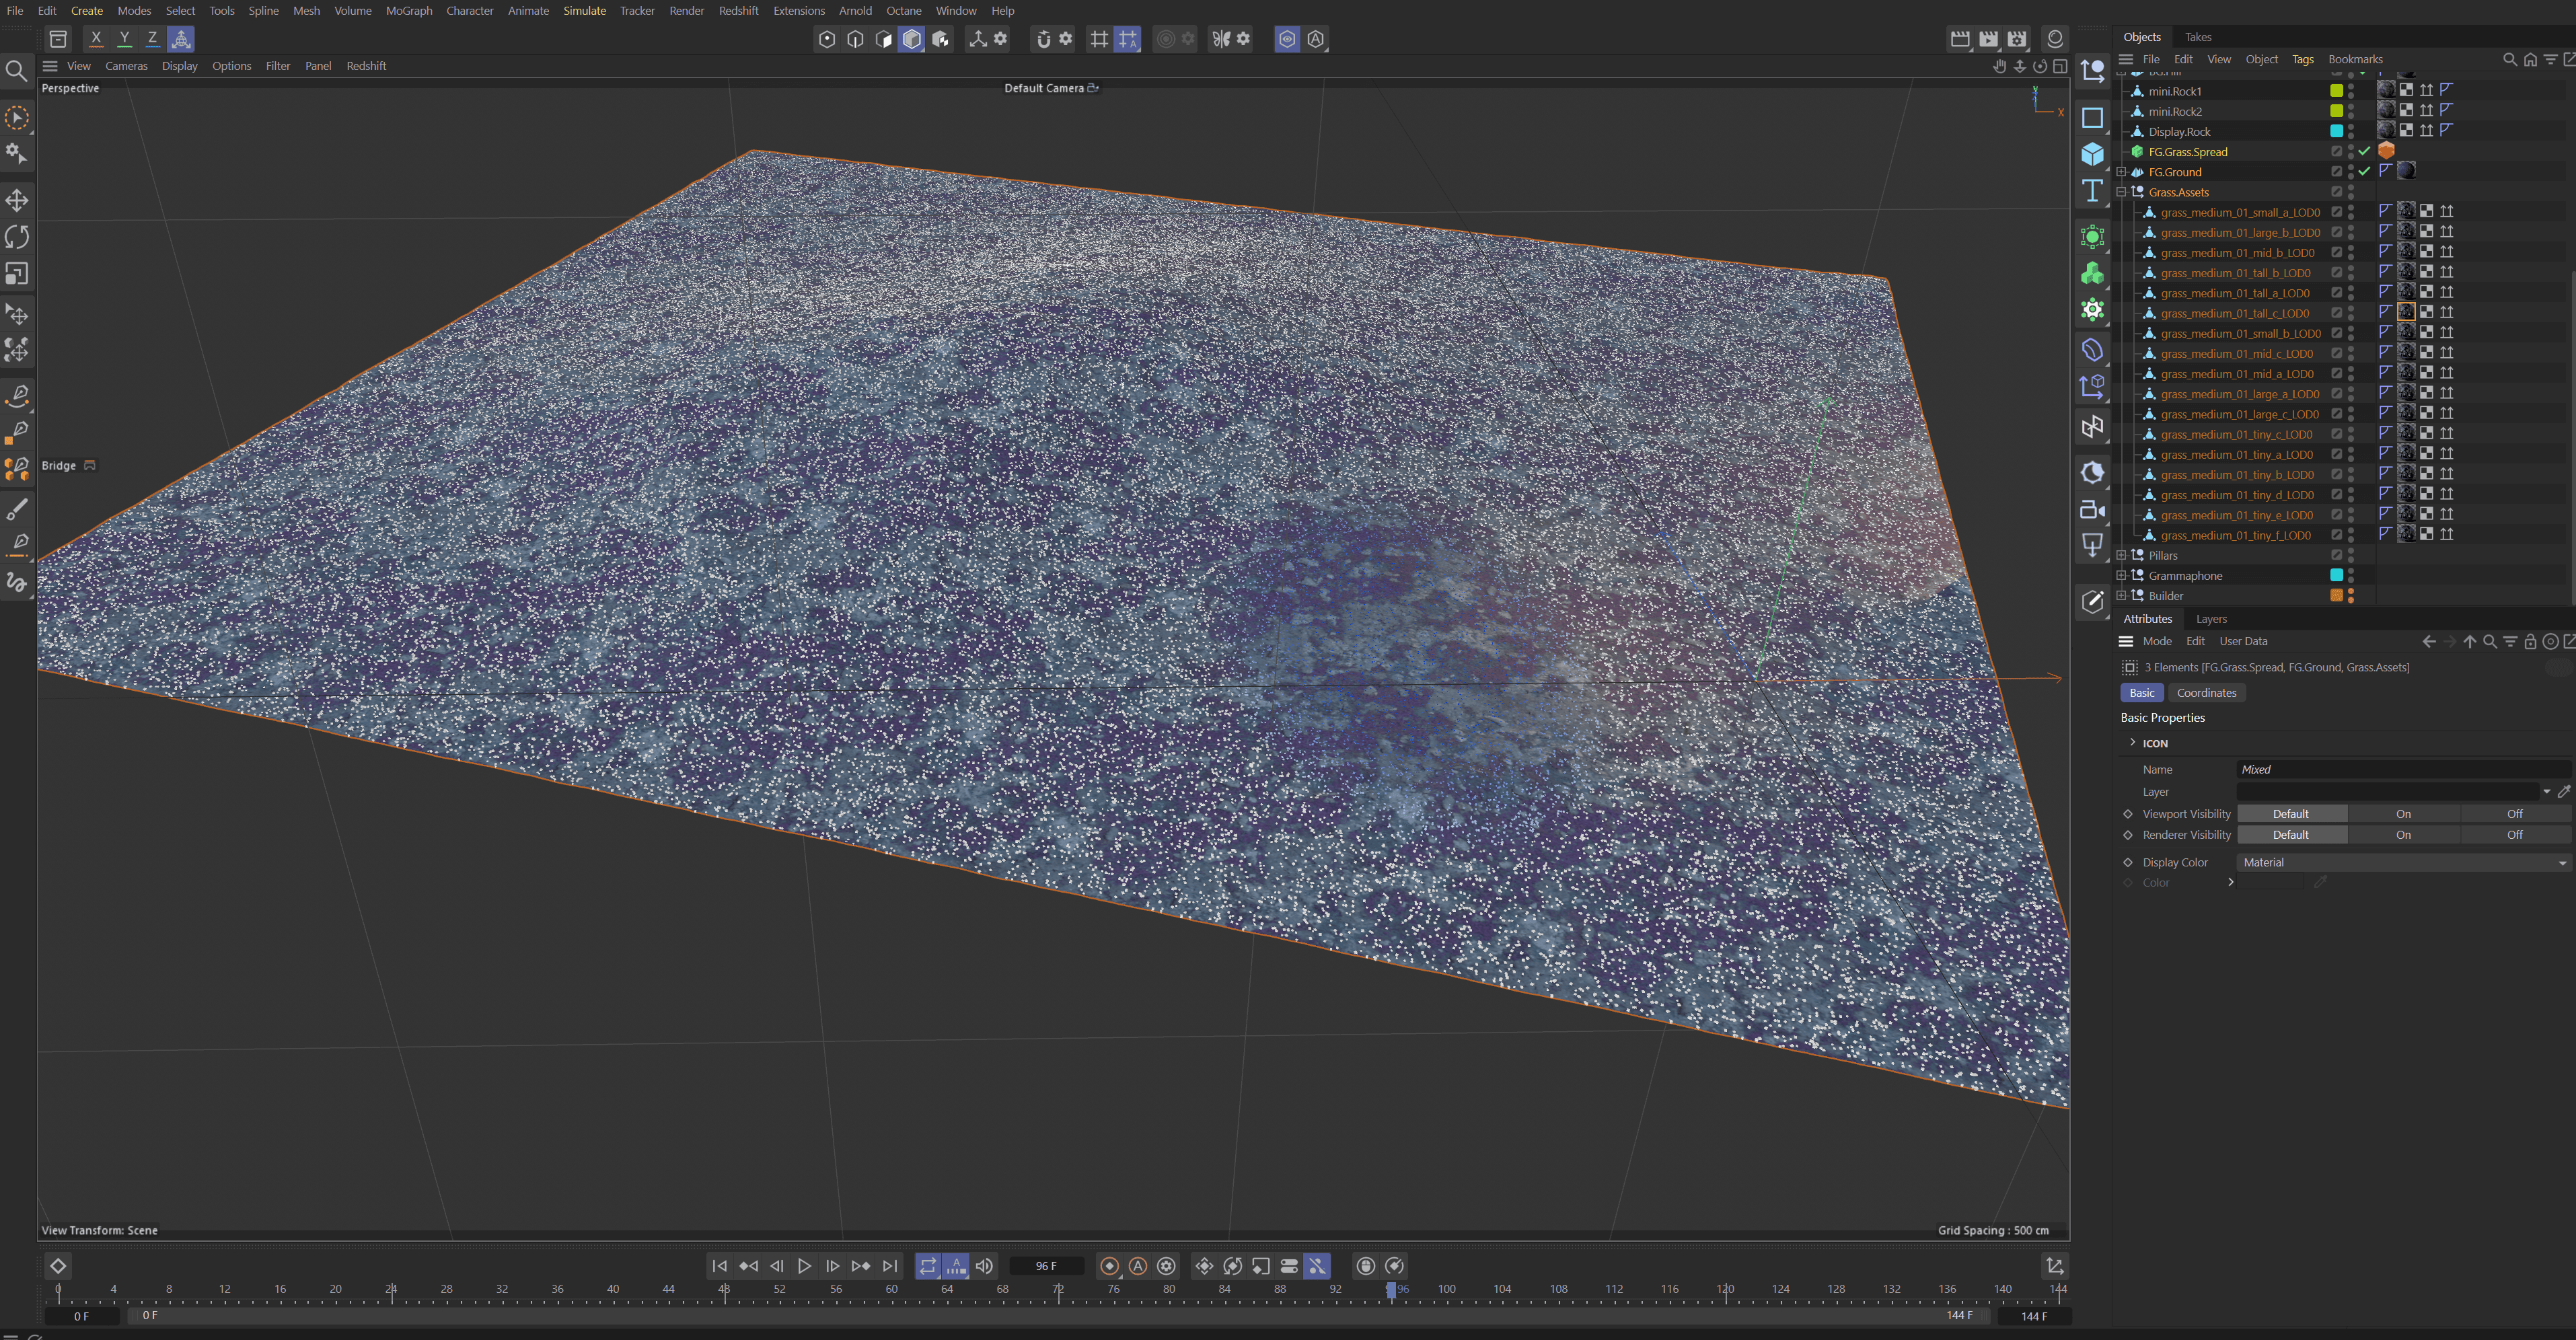The width and height of the screenshot is (2576, 1340).
Task: Collapse the Grass.Assets group
Action: tap(2121, 192)
